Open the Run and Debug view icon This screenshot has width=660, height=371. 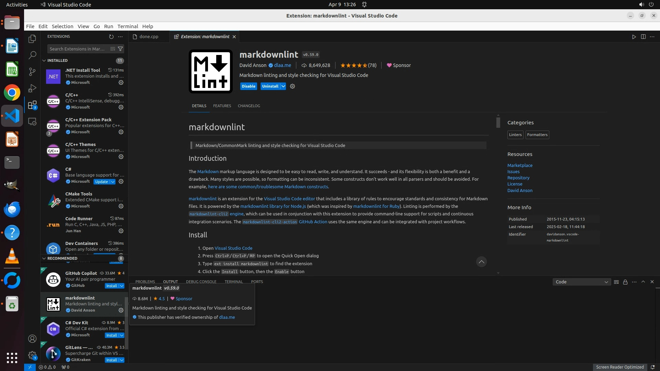click(32, 88)
